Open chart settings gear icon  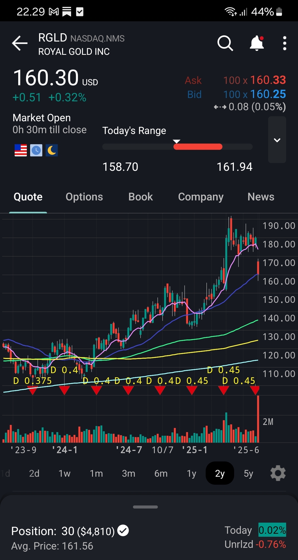278,473
